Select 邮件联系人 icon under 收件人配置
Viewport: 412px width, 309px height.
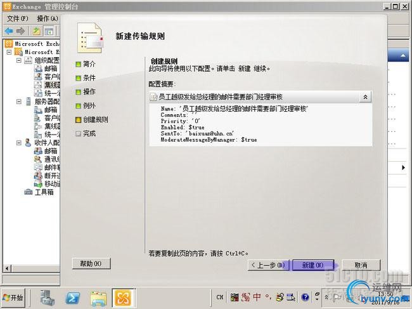click(x=38, y=168)
